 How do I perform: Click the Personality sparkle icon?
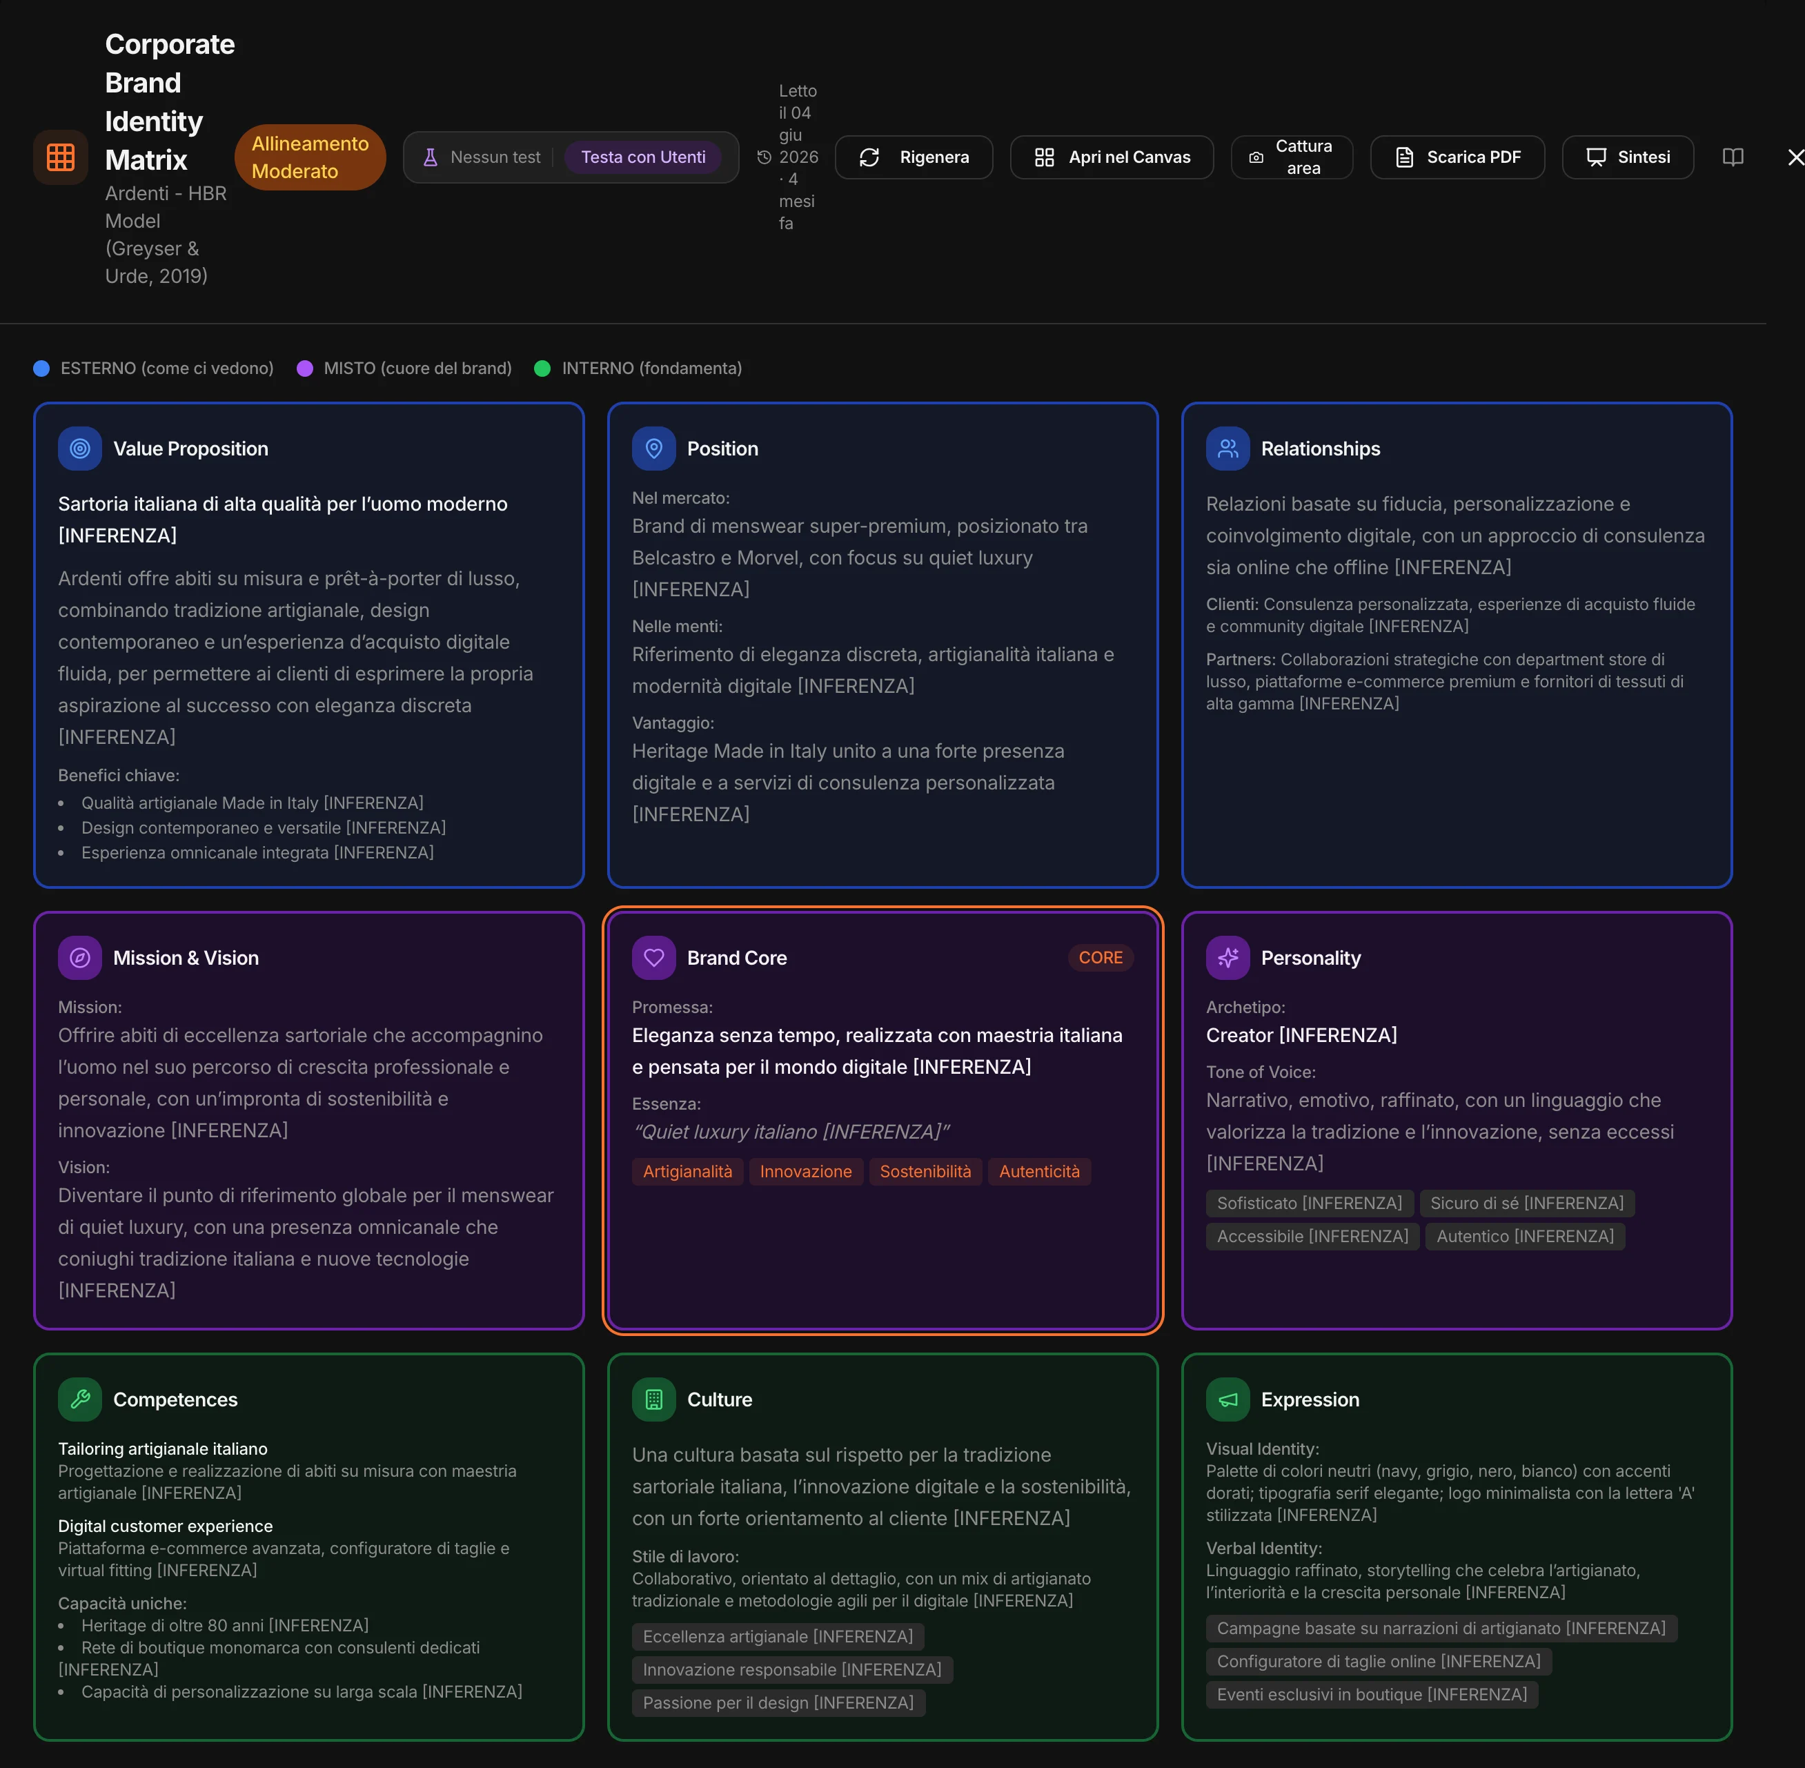pos(1227,957)
